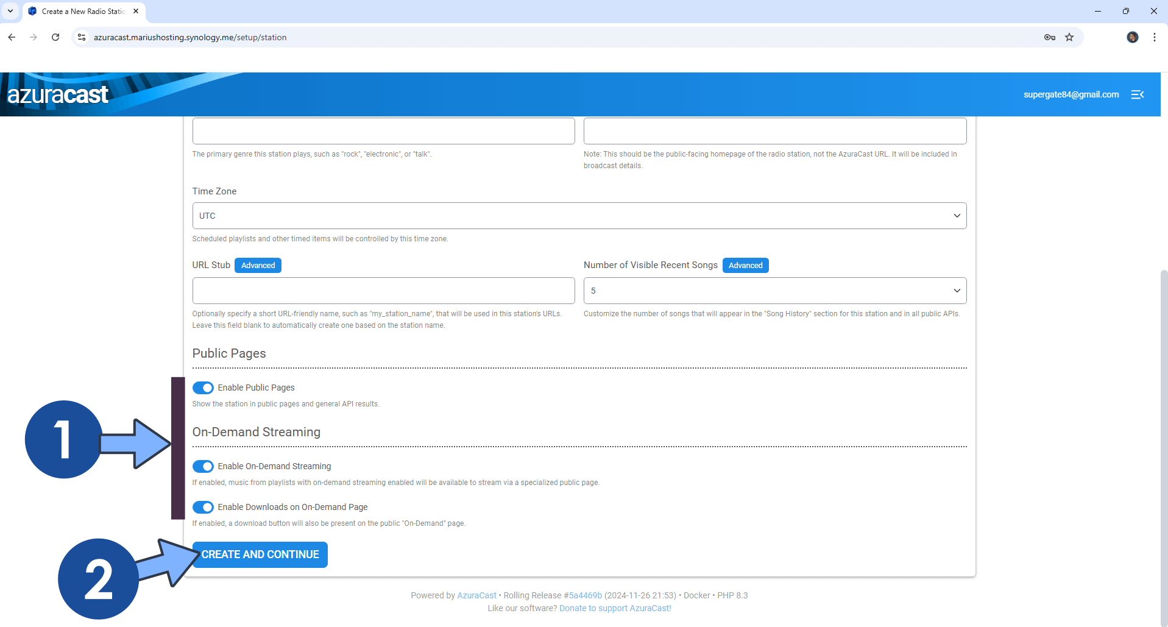The width and height of the screenshot is (1168, 627).
Task: Open the AzuraCast footer link
Action: (x=476, y=595)
